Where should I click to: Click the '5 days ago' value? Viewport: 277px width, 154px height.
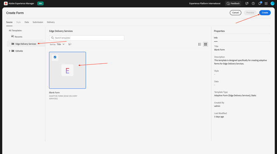(x=219, y=117)
